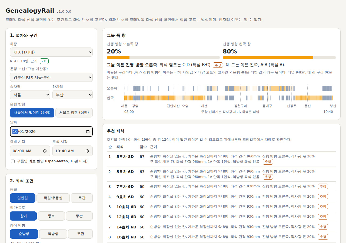
Task: Click the 추정 badge on 5호차 8D row
Action: (268, 162)
